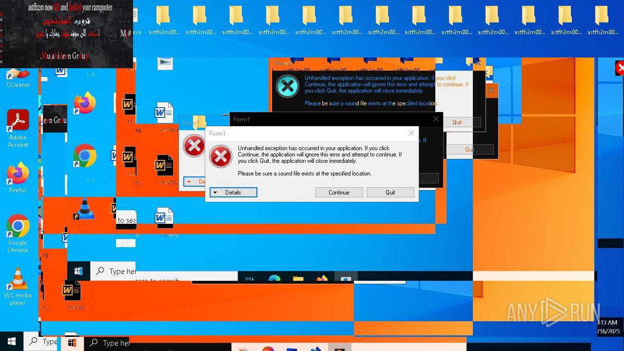This screenshot has width=624, height=351.
Task: Click the 'Mujahideen Group' text in the dark banner
Action: tap(64, 56)
